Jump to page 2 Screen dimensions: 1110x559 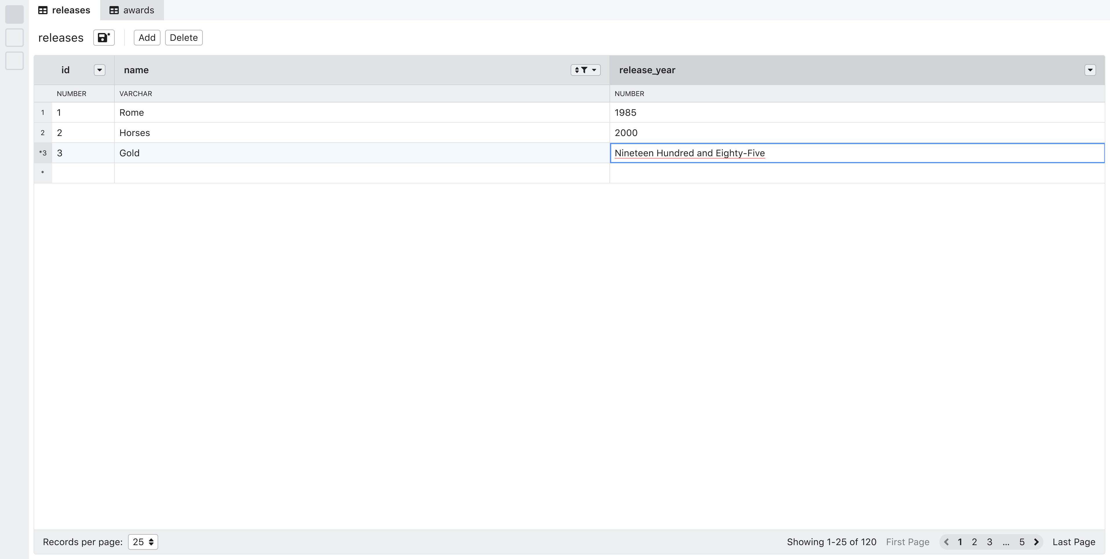point(974,542)
